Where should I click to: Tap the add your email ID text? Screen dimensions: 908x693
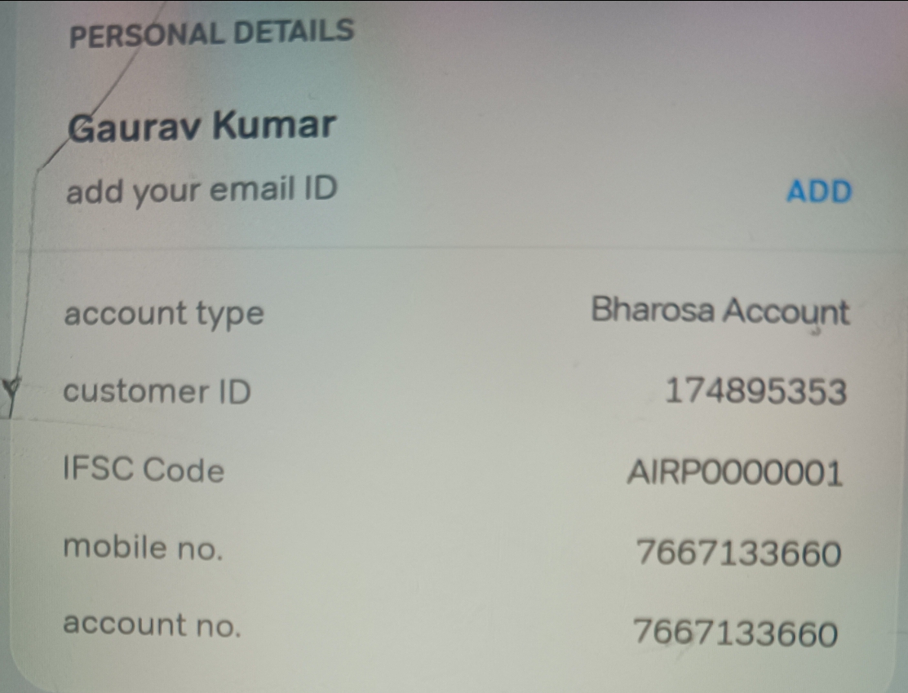[x=202, y=190]
